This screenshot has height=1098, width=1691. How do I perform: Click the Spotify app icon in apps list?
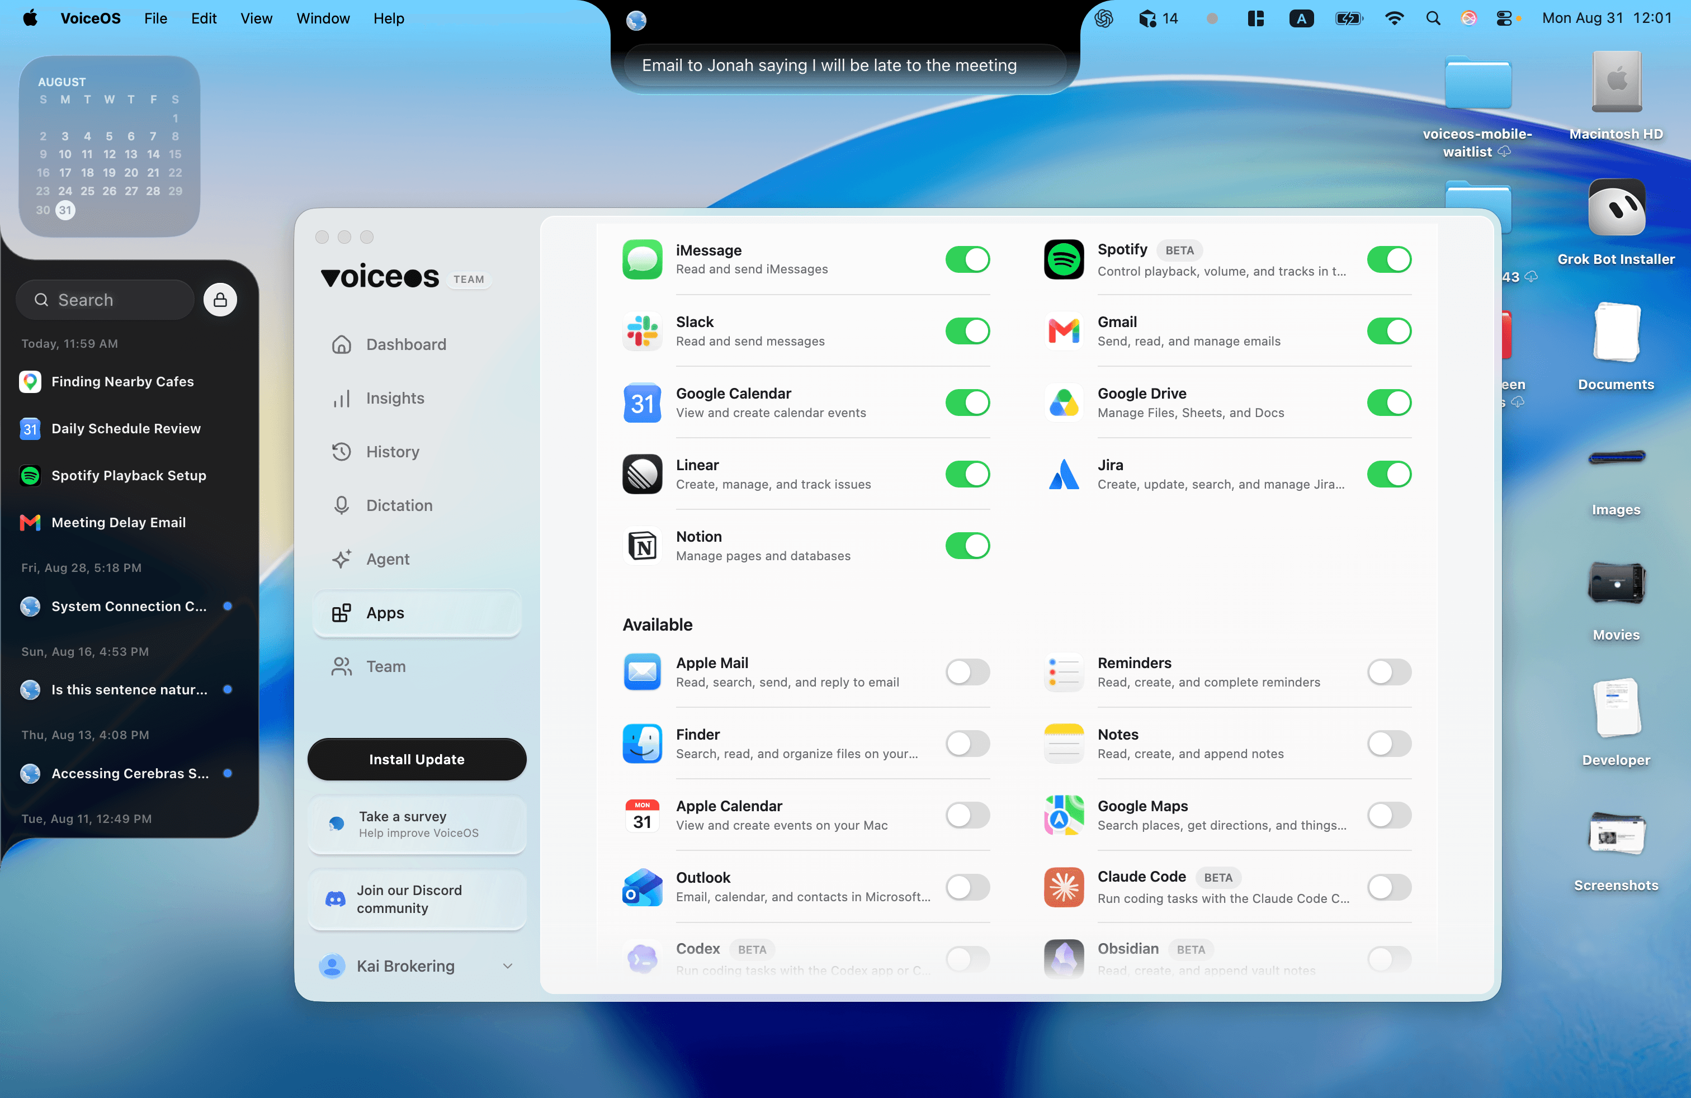click(x=1064, y=259)
